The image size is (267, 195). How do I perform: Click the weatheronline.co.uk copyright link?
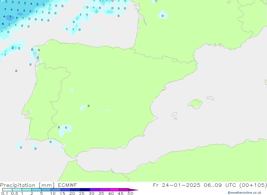coord(244,193)
